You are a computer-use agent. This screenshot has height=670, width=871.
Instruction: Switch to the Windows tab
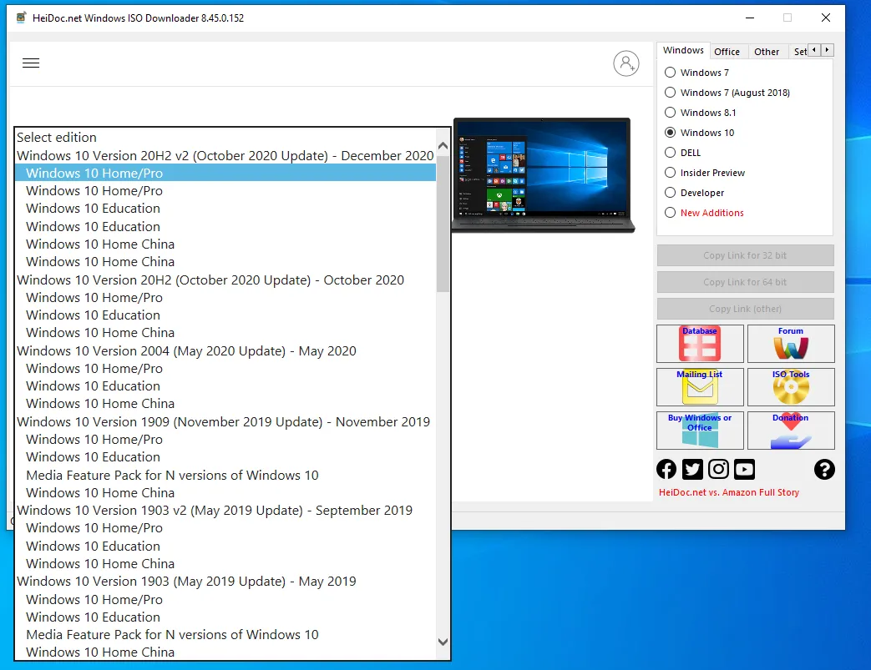pos(683,51)
